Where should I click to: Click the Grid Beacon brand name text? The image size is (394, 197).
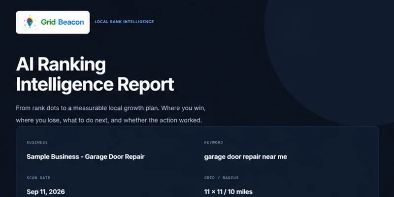pos(63,22)
